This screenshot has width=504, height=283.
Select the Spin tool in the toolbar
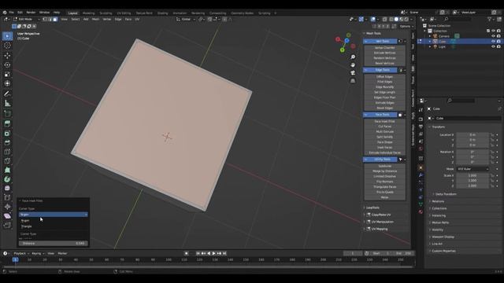pyautogui.click(x=7, y=179)
